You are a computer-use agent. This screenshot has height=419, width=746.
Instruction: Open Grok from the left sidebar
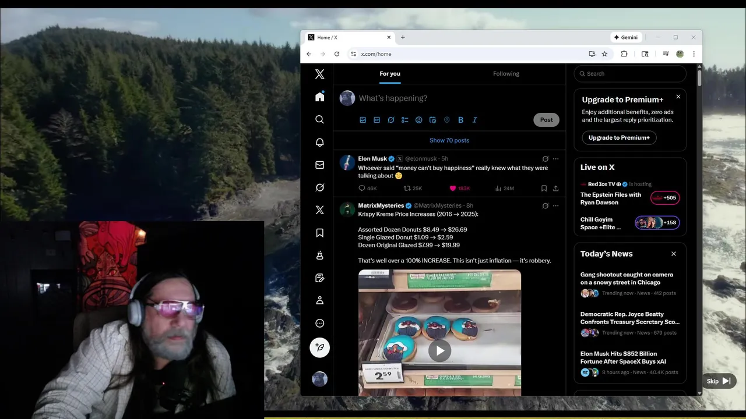point(319,187)
